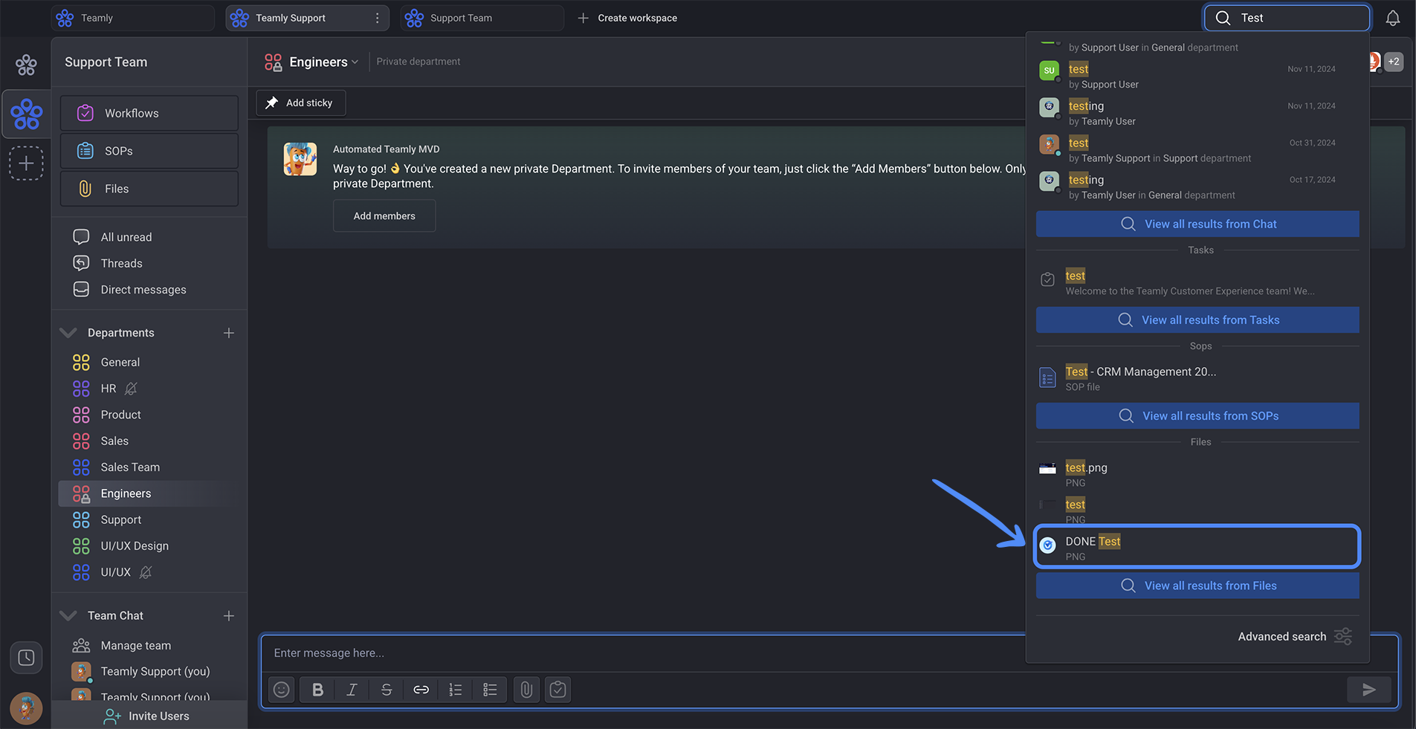Insert a bulleted list
The width and height of the screenshot is (1416, 729).
point(490,690)
